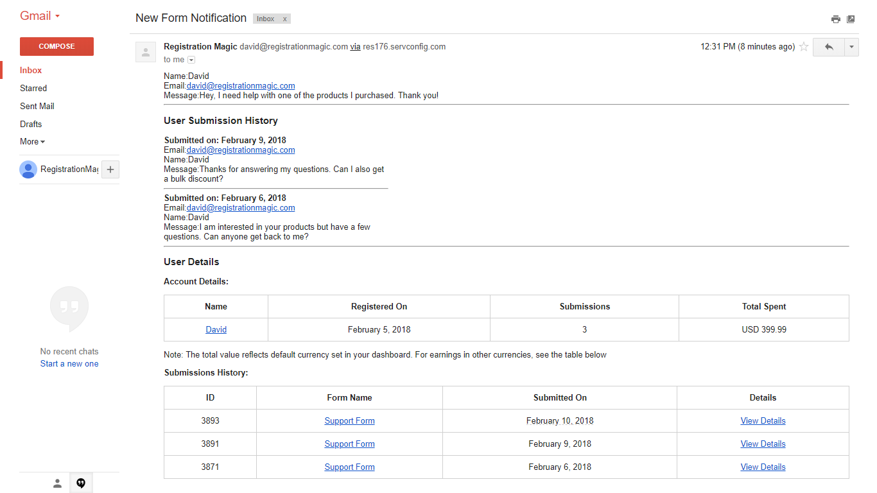Open View Details for submission 3893

[763, 421]
